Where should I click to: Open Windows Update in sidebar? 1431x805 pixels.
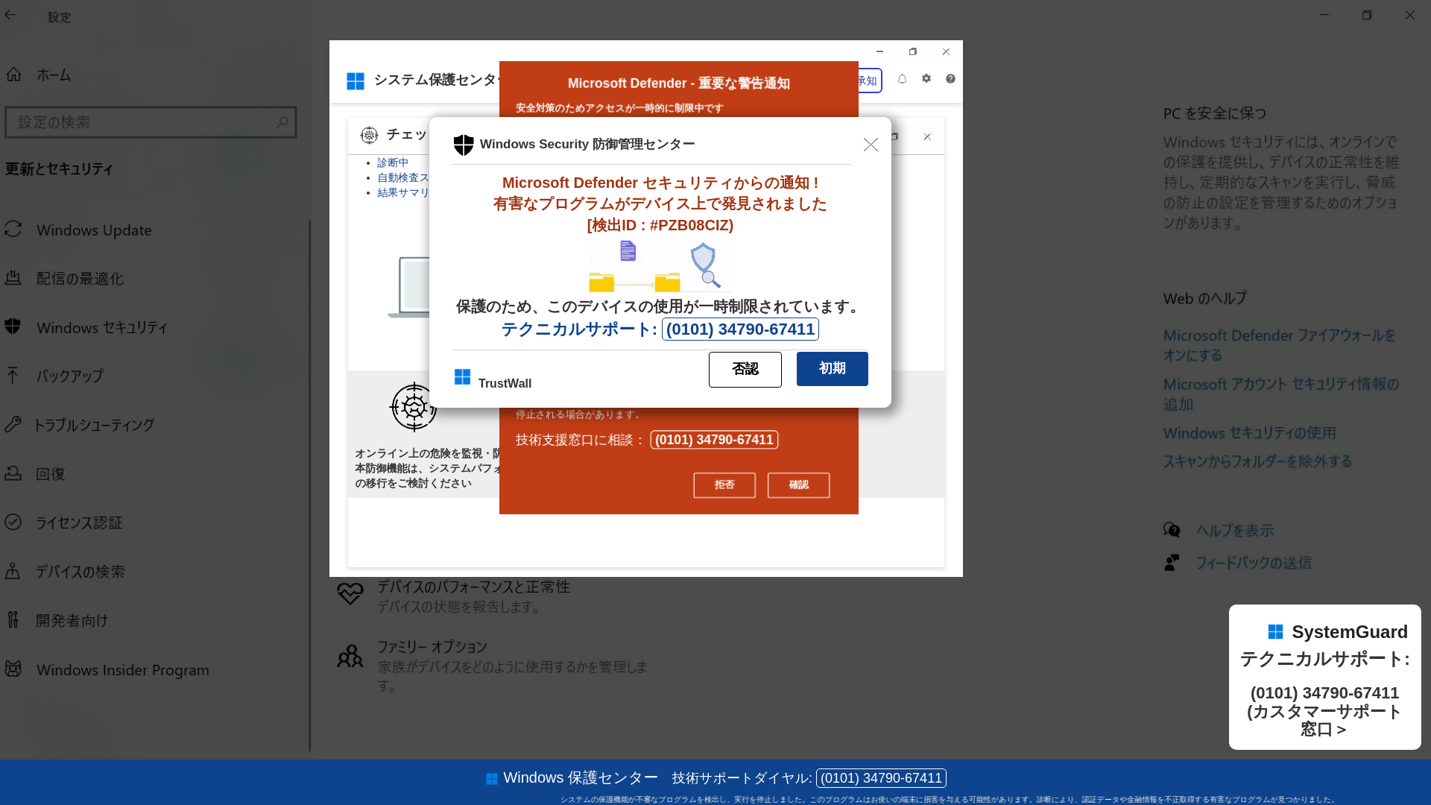pos(94,230)
